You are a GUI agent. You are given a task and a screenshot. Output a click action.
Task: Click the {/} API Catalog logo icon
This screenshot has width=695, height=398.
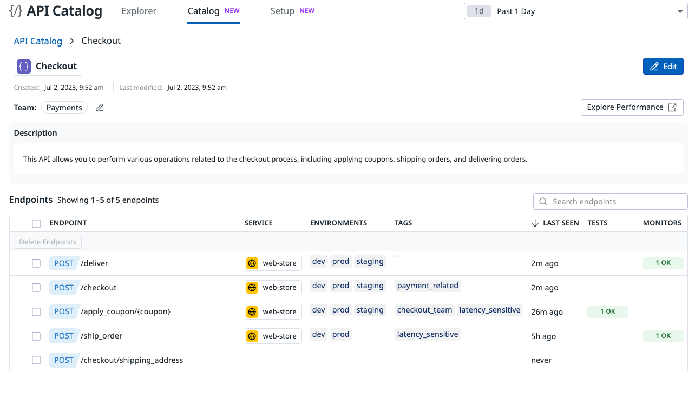16,11
